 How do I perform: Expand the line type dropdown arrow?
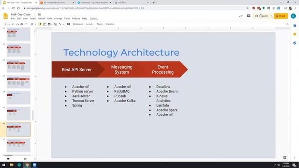pos(64,24)
